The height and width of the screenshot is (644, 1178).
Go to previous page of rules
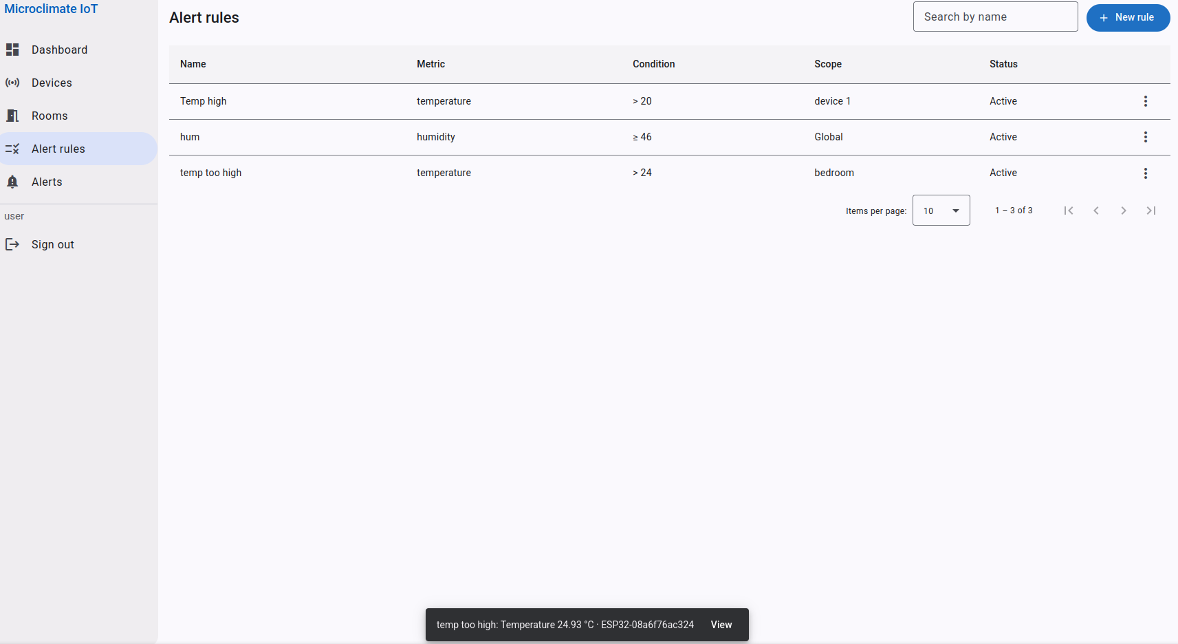pyautogui.click(x=1096, y=211)
